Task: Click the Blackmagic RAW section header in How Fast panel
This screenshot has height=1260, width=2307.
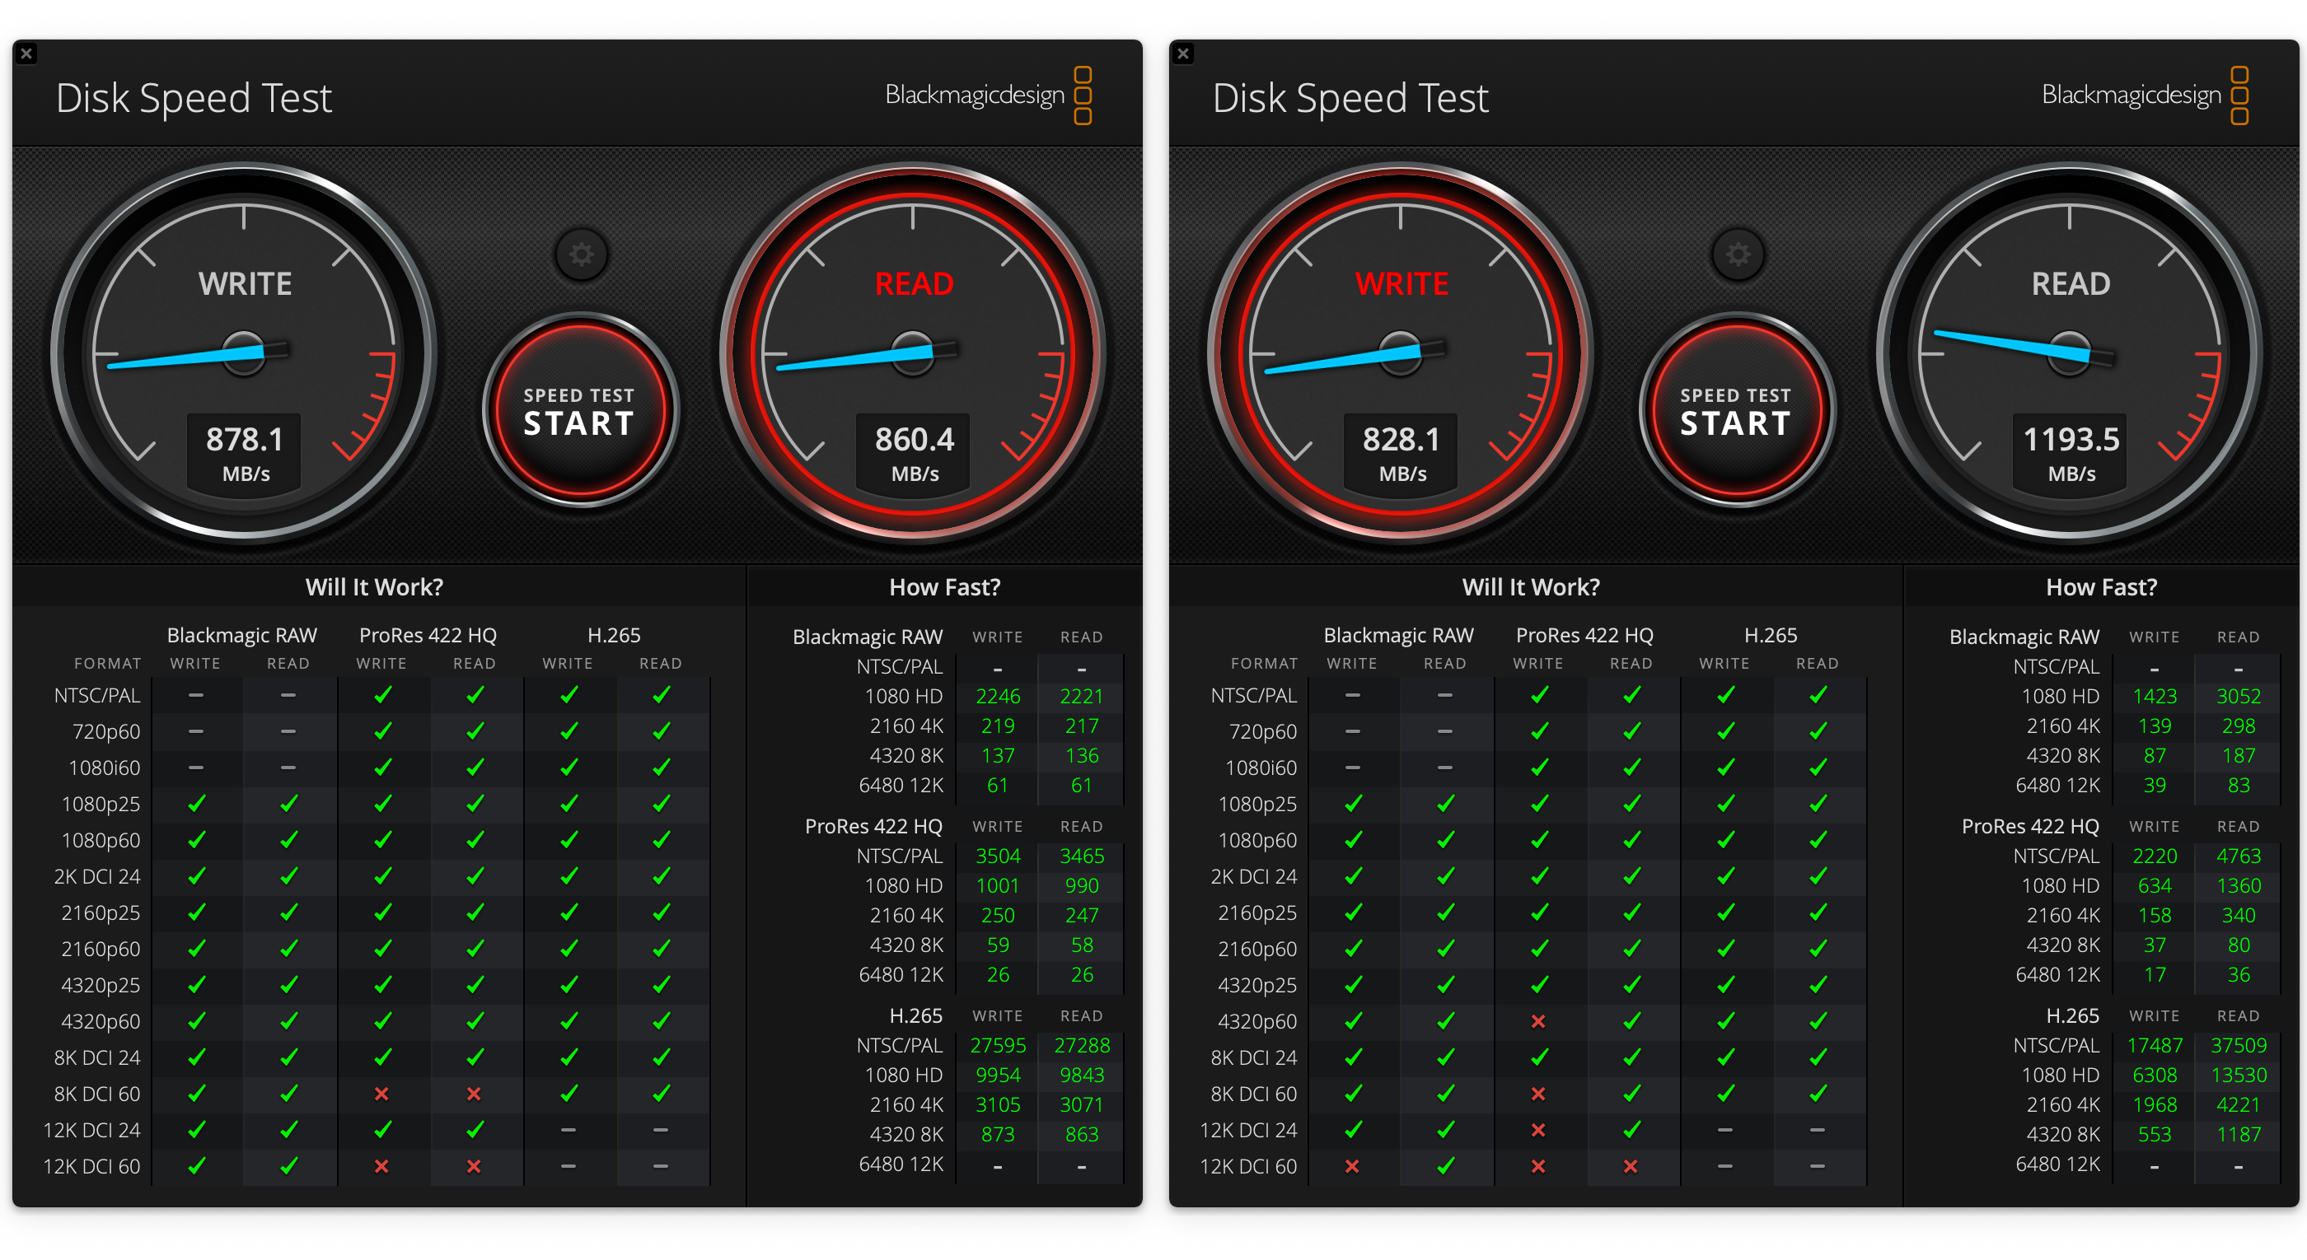Action: (866, 637)
